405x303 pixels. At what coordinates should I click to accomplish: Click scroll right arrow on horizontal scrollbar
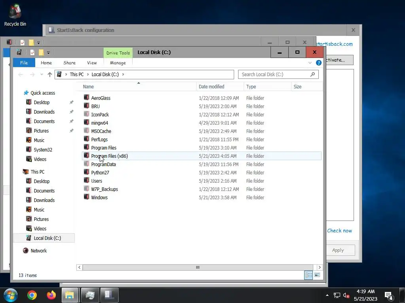(x=320, y=267)
